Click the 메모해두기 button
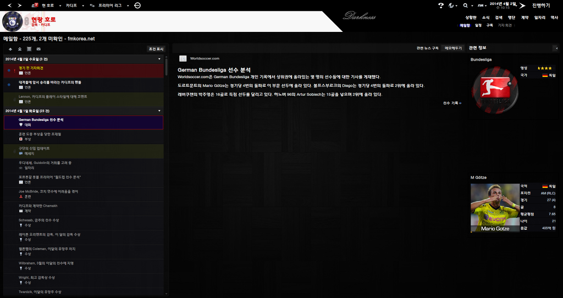 click(453, 48)
